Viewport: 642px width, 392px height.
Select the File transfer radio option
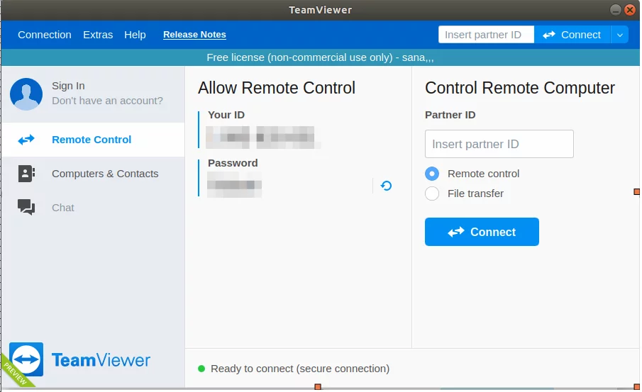432,193
